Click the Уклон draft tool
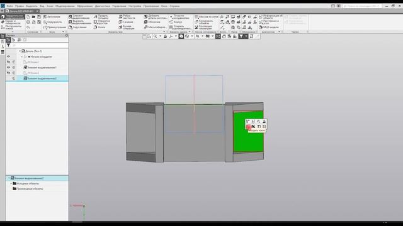This screenshot has width=403, height=226. [99, 27]
